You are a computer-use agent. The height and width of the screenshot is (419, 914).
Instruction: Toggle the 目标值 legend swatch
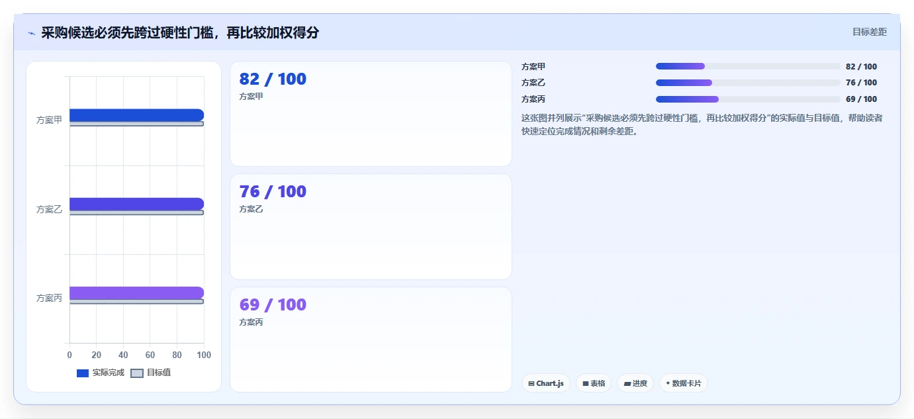(137, 373)
